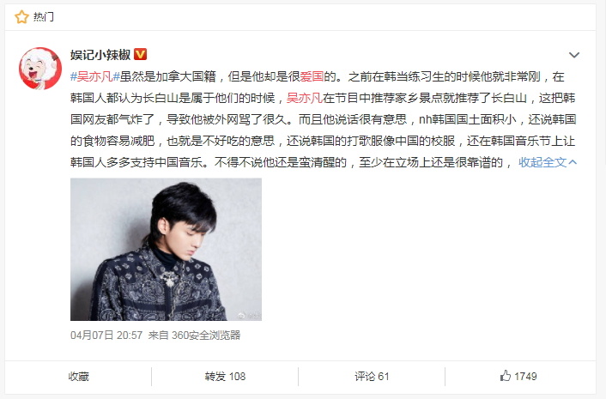Click the chevron after 收起全文
Viewport: 606px width, 399px height.
[573, 162]
